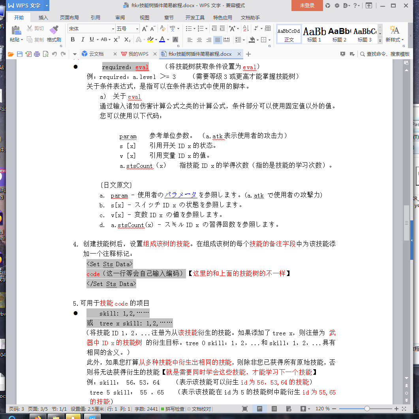Image resolution: width=419 pixels, height=419 pixels.
Task: Click the yellow highlight color swatch button
Action: 150,39
